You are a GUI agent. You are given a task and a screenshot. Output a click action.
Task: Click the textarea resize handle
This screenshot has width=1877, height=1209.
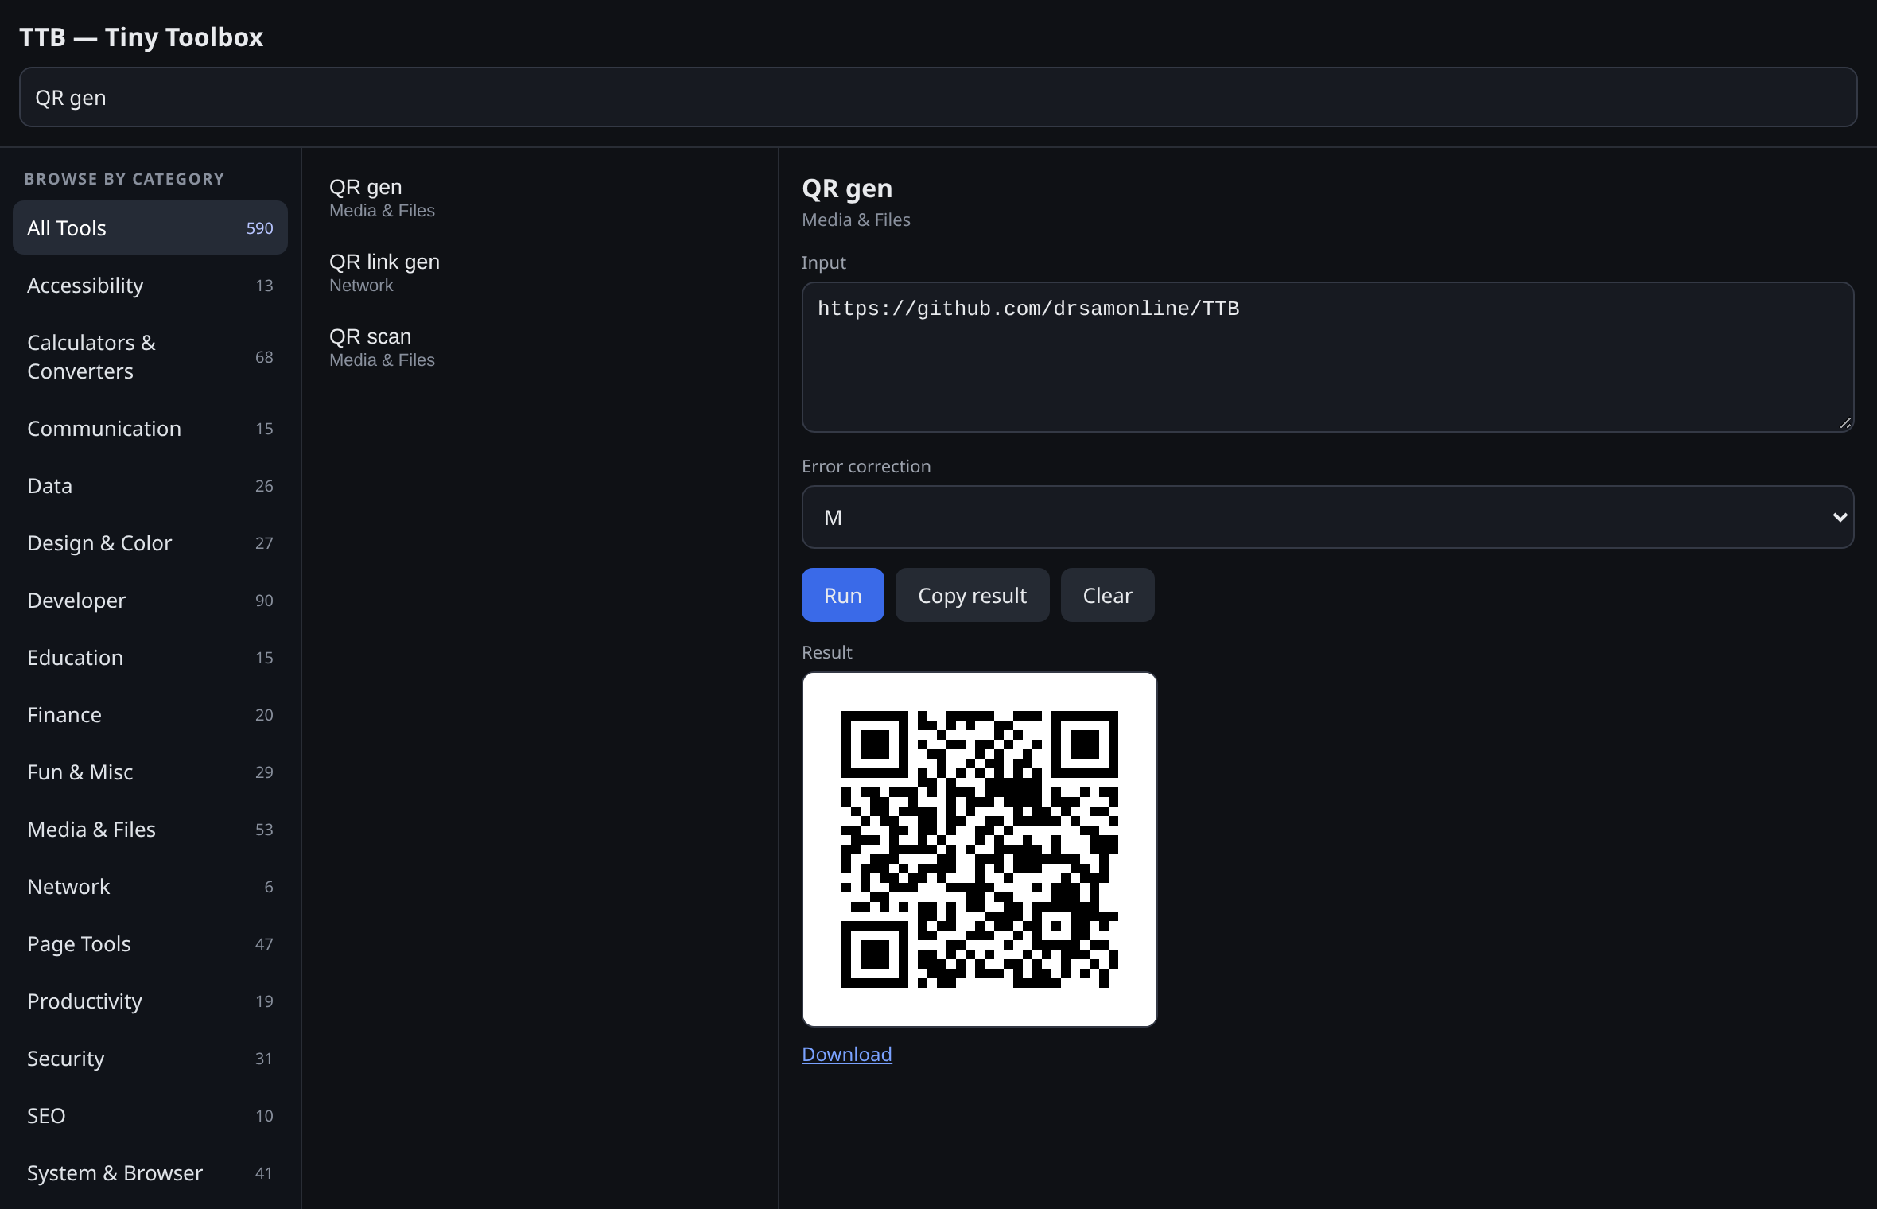click(1845, 423)
